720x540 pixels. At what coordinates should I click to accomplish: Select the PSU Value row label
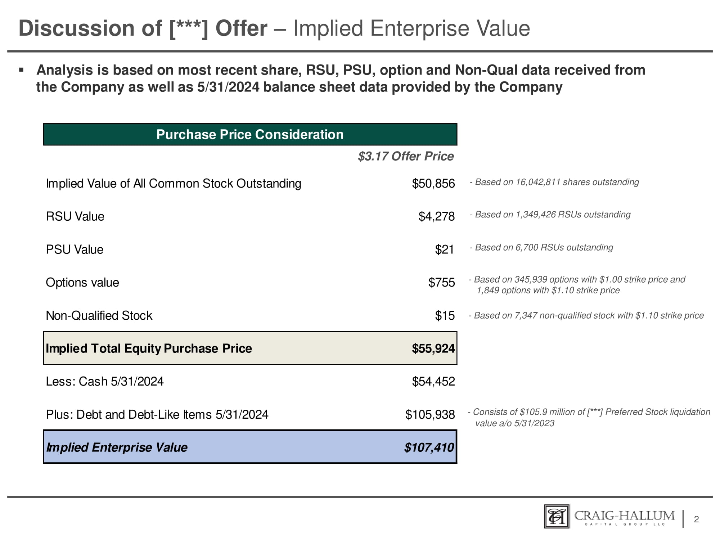[x=75, y=249]
